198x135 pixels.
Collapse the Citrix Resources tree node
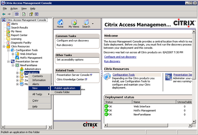click(x=4, y=47)
